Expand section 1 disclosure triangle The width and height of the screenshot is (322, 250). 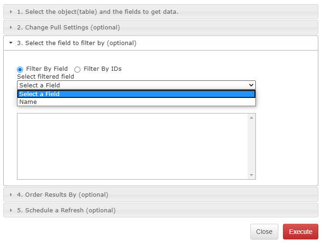11,11
